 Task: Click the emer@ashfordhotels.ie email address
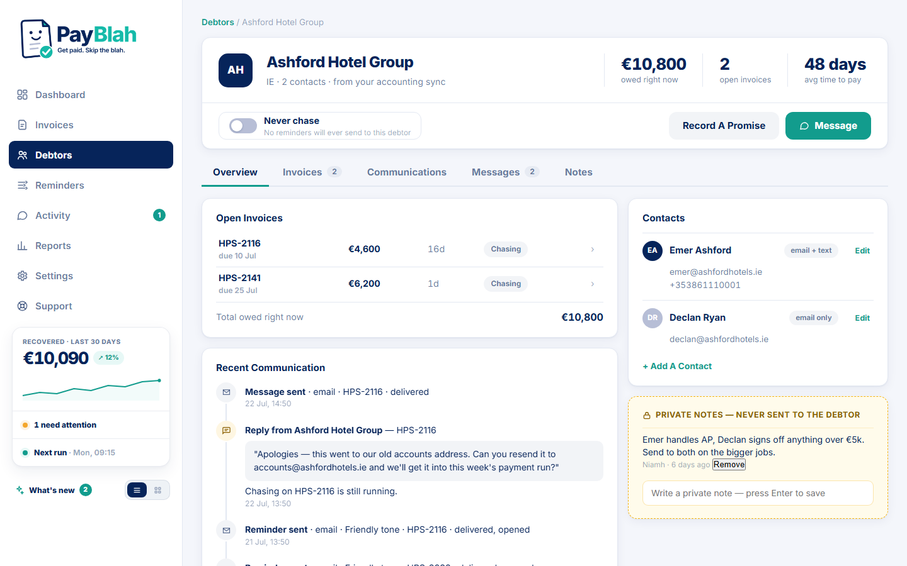click(716, 272)
